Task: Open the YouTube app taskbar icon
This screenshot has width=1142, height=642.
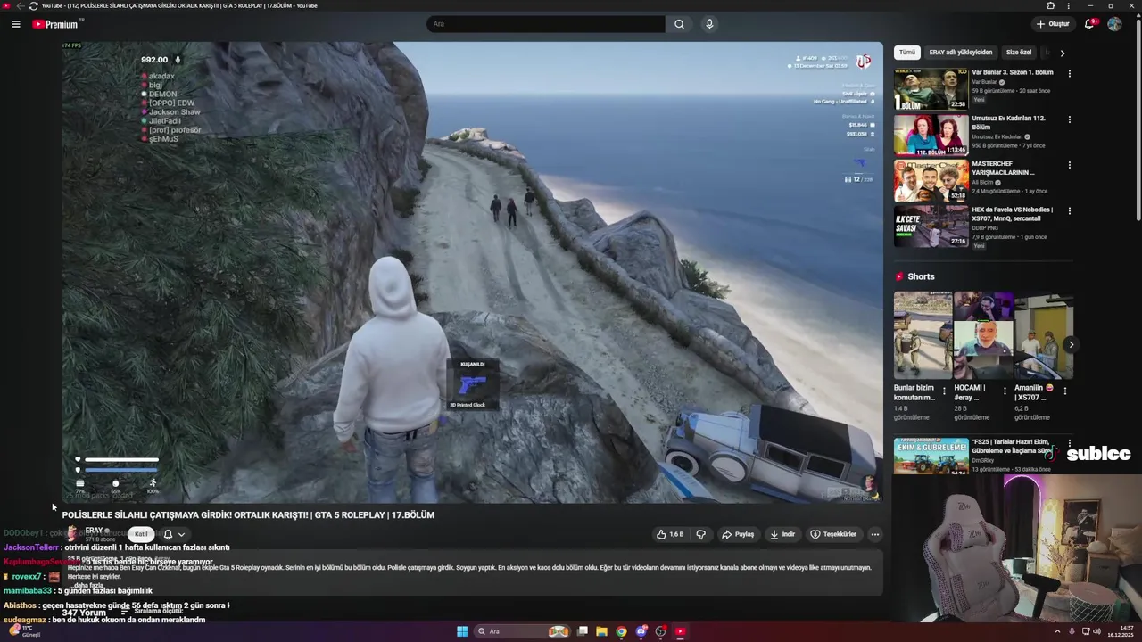Action: click(680, 631)
